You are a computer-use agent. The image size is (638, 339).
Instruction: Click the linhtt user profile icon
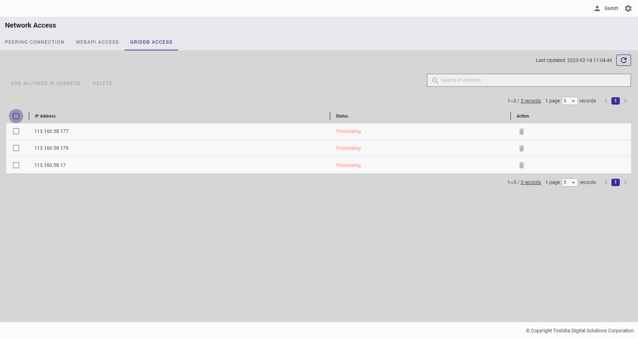click(597, 8)
